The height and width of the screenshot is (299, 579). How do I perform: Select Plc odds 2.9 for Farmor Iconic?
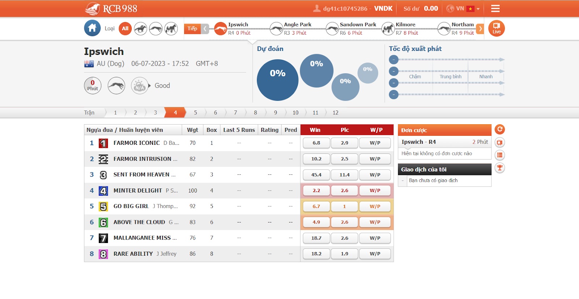345,143
